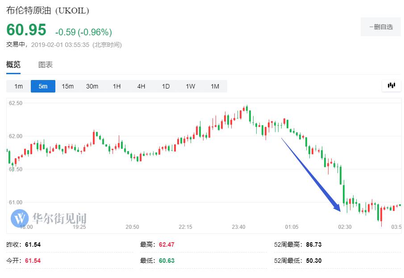Select the 1m interval

click(x=18, y=86)
